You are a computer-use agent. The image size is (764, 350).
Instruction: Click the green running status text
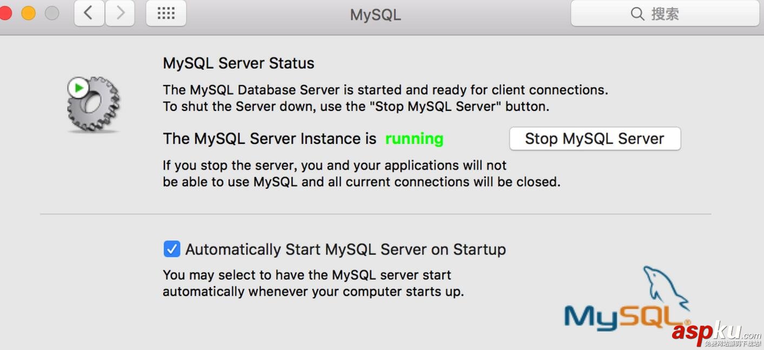pyautogui.click(x=414, y=139)
